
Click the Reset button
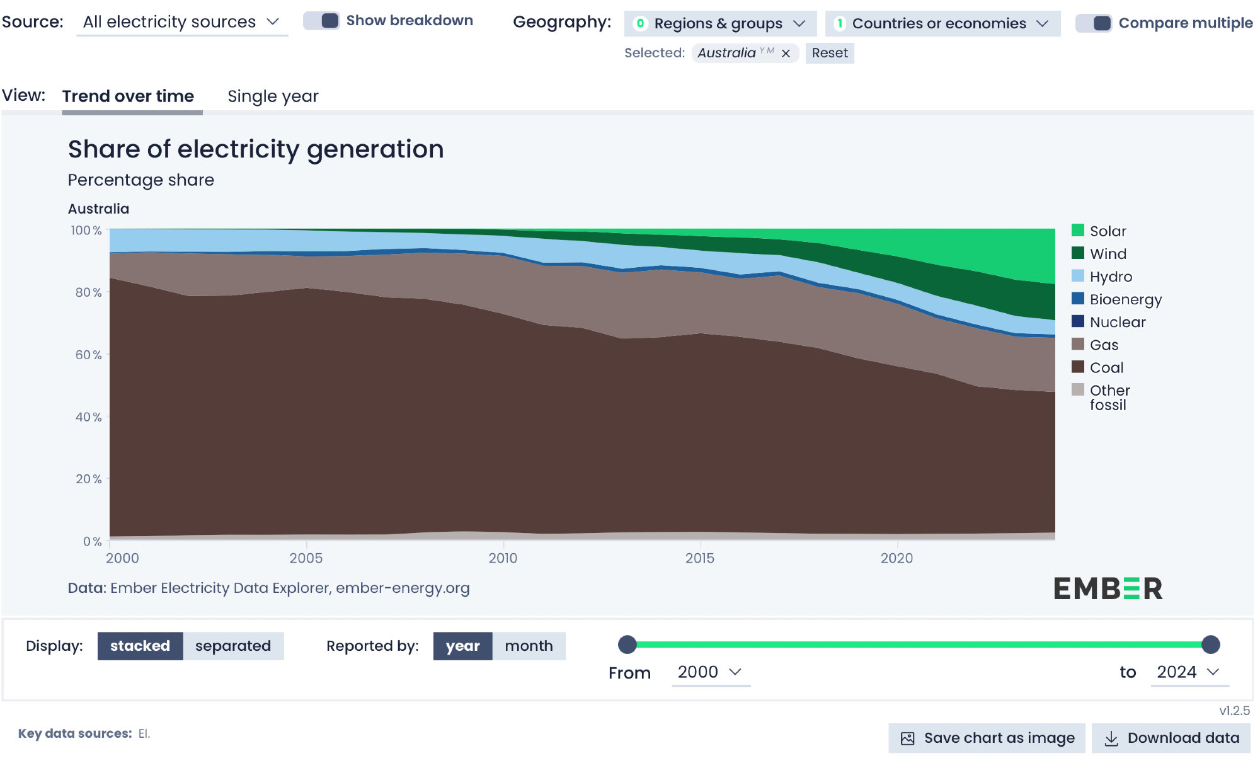[x=829, y=53]
